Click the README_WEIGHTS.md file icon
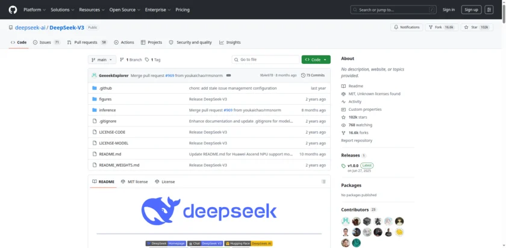 (95, 165)
